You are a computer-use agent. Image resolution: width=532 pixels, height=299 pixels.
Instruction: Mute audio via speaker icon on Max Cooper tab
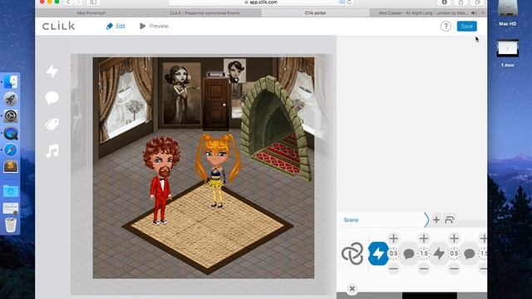473,13
